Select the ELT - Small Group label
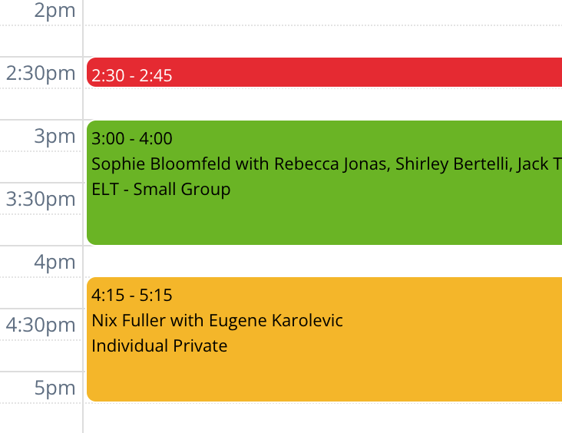562x433 pixels. (x=161, y=189)
